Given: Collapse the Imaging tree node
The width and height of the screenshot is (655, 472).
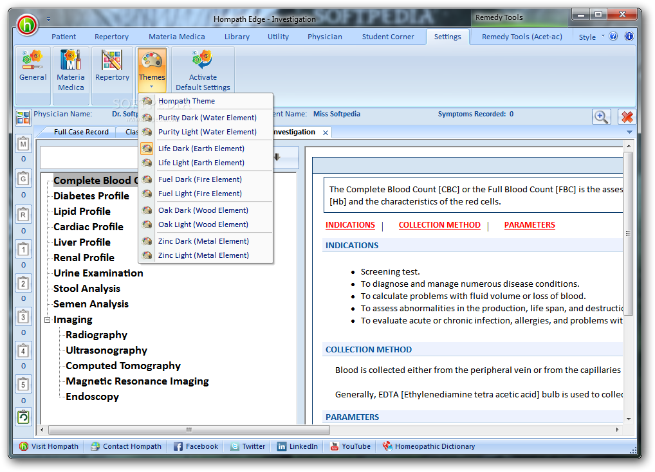Looking at the screenshot, I should click(47, 320).
